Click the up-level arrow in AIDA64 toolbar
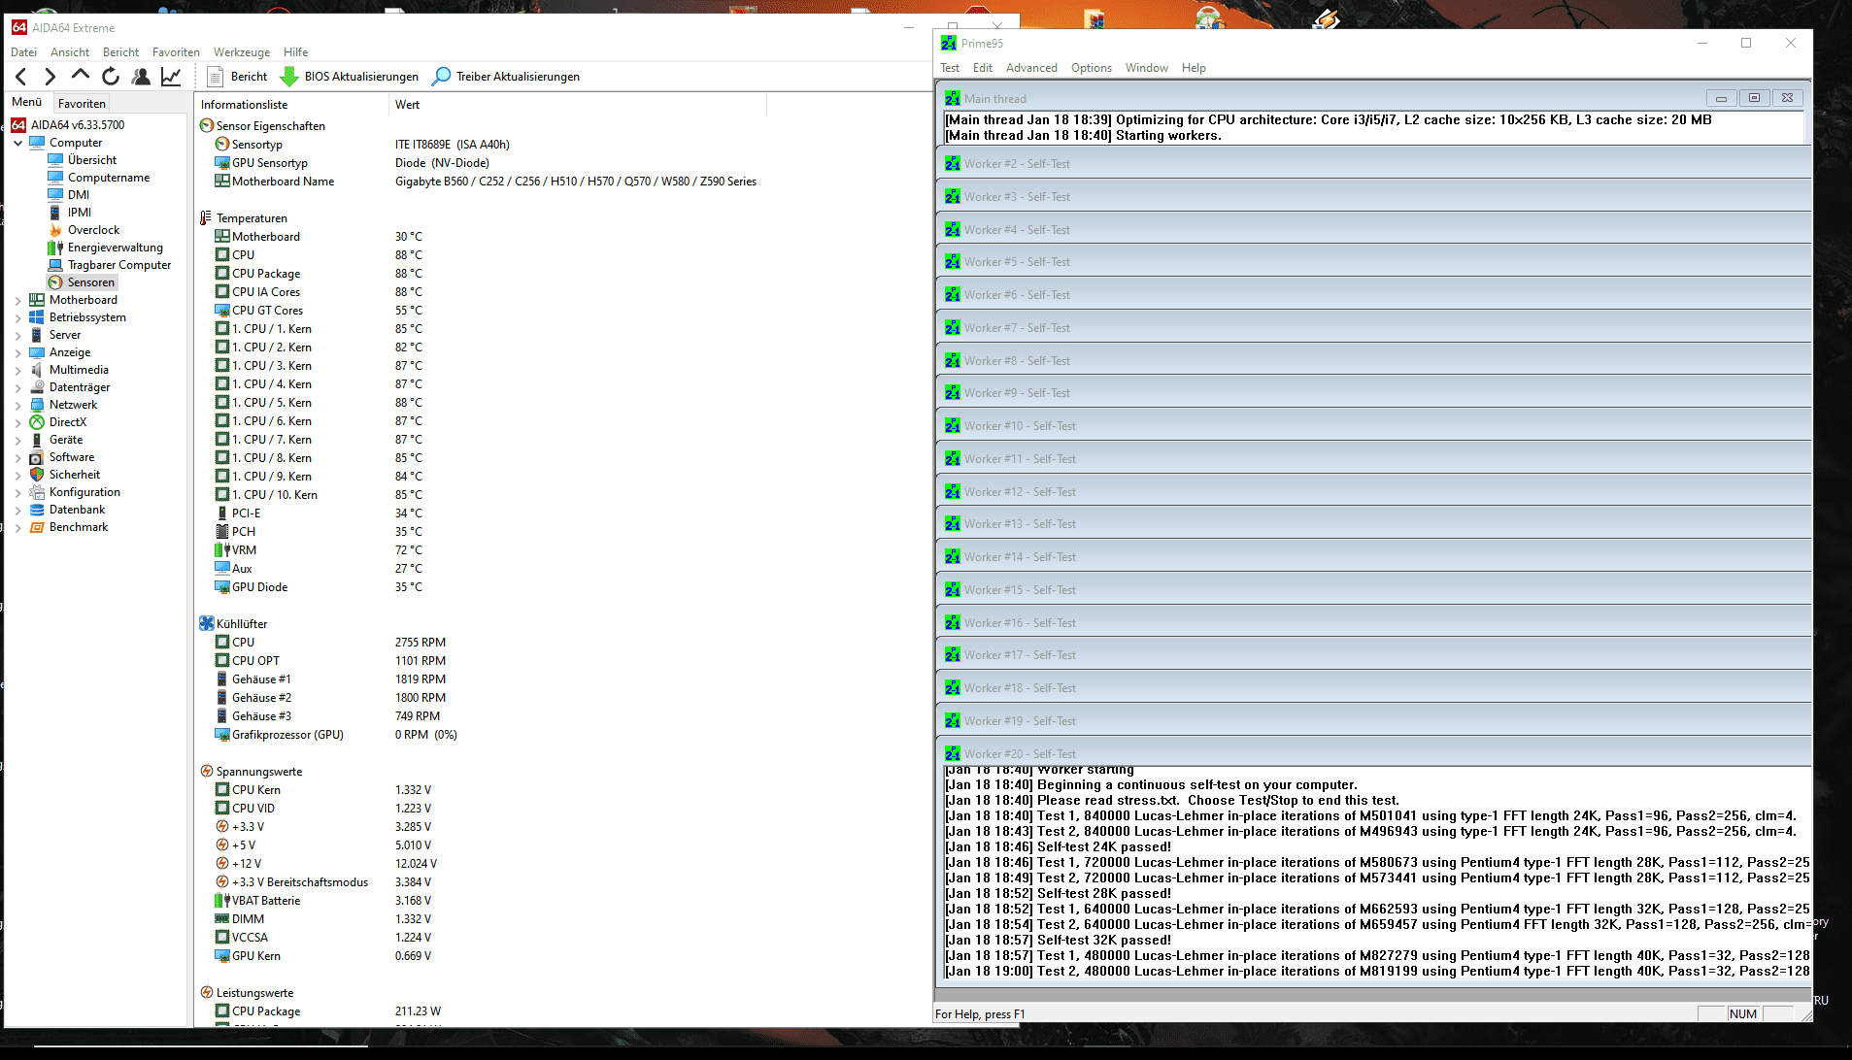Viewport: 1852px width, 1060px height. (81, 76)
